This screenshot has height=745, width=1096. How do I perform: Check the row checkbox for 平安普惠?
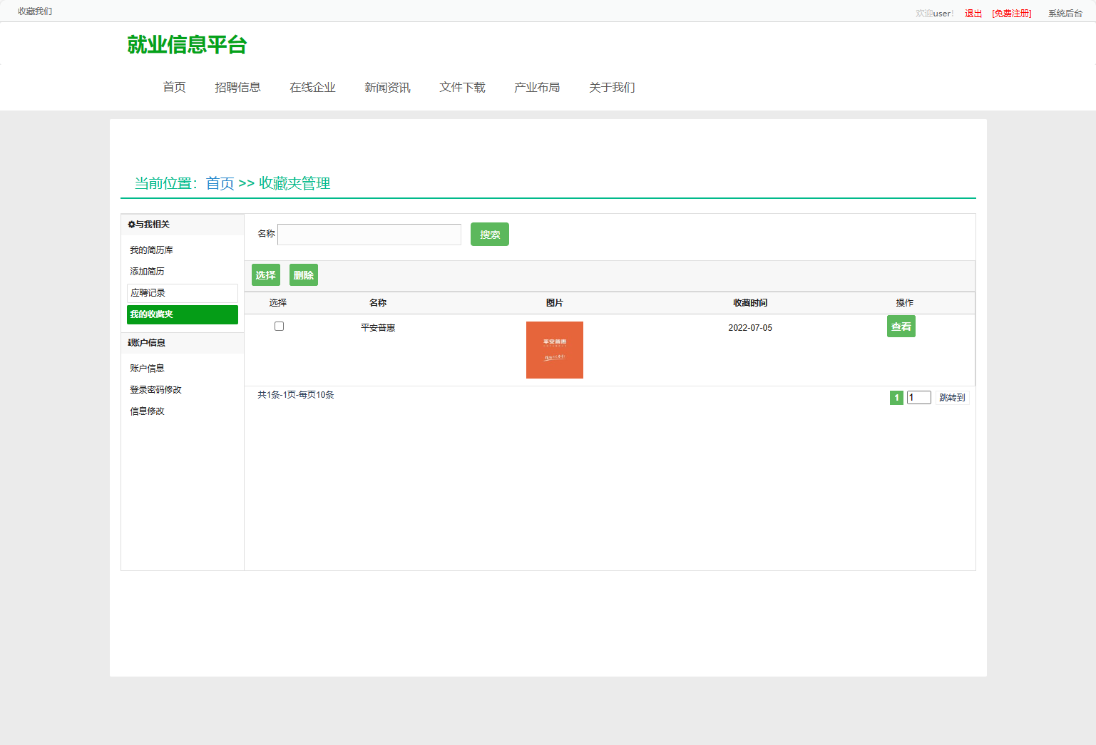click(279, 326)
